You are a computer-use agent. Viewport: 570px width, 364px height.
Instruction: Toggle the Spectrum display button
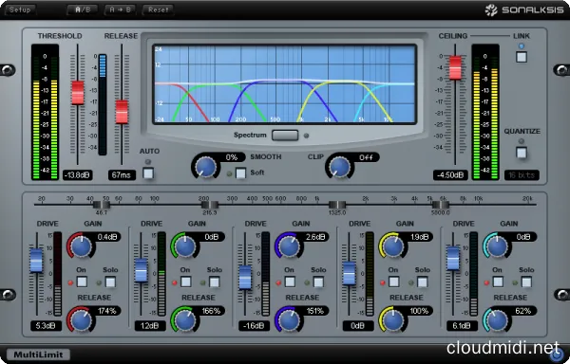pyautogui.click(x=285, y=136)
